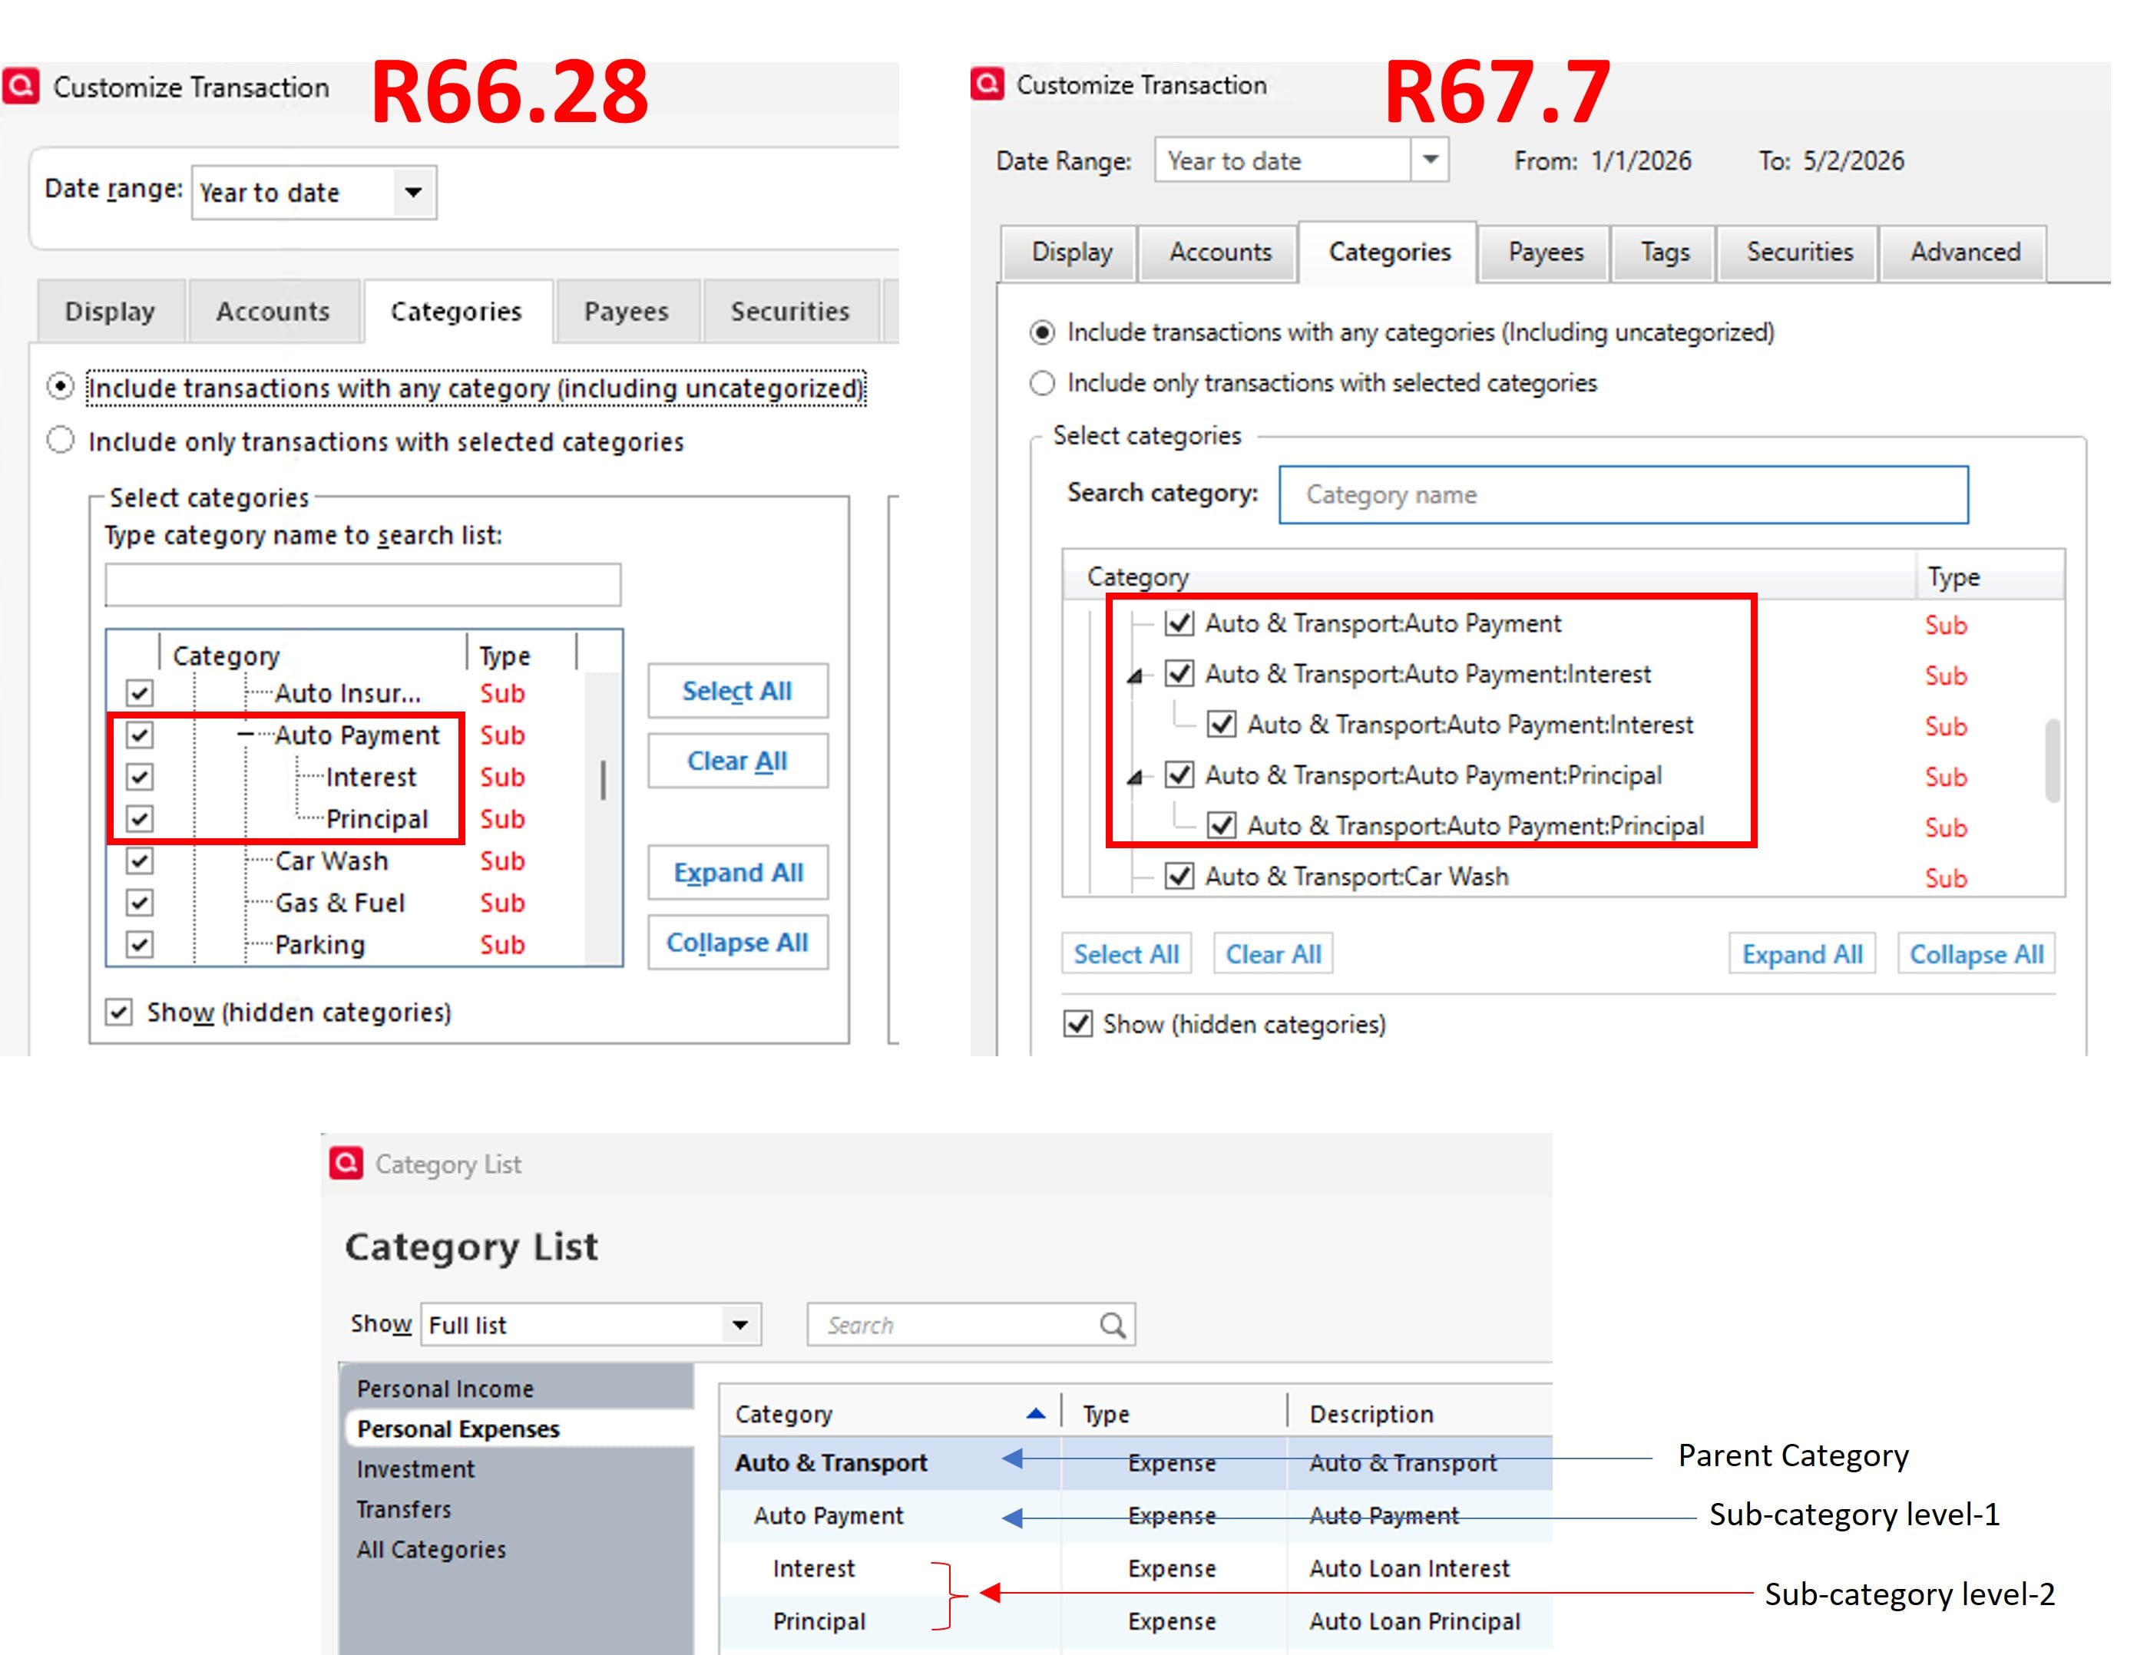This screenshot has width=2147, height=1655.
Task: Open the Date Range dropdown in R67.7
Action: pyautogui.click(x=1431, y=159)
